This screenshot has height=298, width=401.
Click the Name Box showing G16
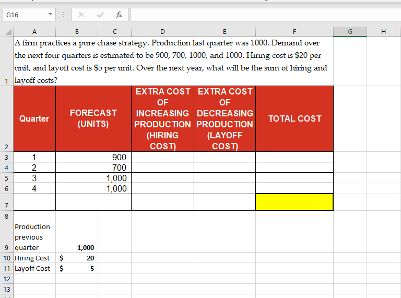(x=29, y=15)
